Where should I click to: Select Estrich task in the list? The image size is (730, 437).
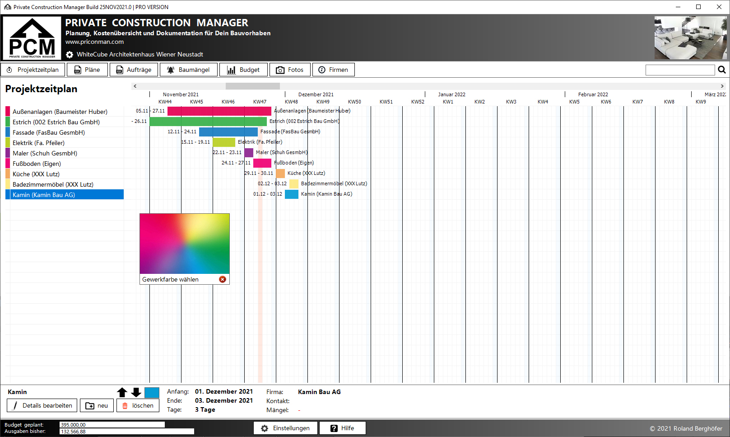[56, 122]
